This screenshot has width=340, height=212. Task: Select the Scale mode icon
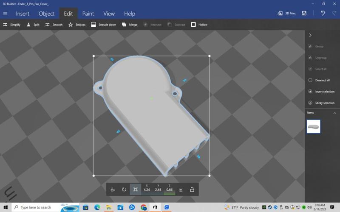click(x=136, y=190)
